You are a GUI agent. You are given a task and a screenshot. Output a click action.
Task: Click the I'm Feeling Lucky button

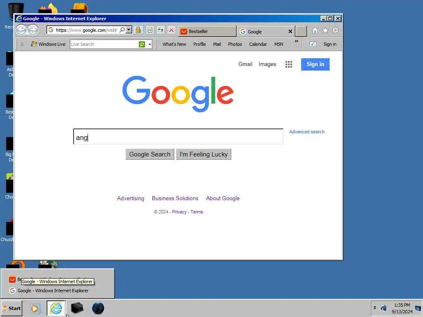pyautogui.click(x=204, y=154)
